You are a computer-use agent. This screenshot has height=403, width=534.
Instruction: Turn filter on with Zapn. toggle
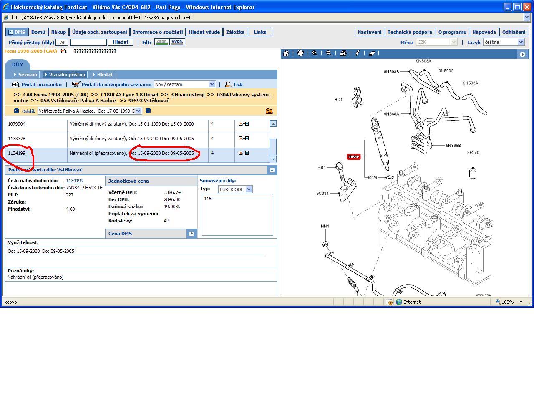[161, 42]
